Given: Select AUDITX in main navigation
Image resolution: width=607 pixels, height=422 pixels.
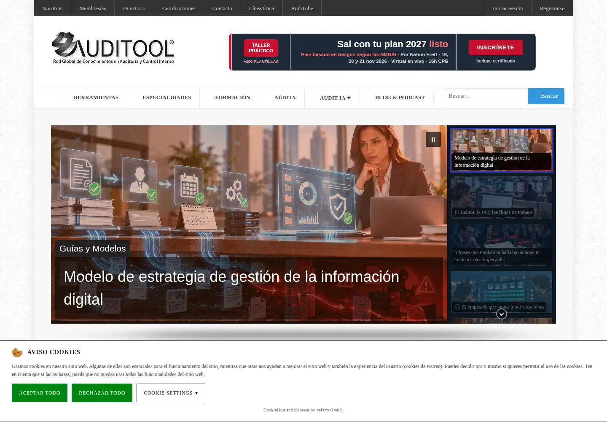Looking at the screenshot, I should click(285, 97).
